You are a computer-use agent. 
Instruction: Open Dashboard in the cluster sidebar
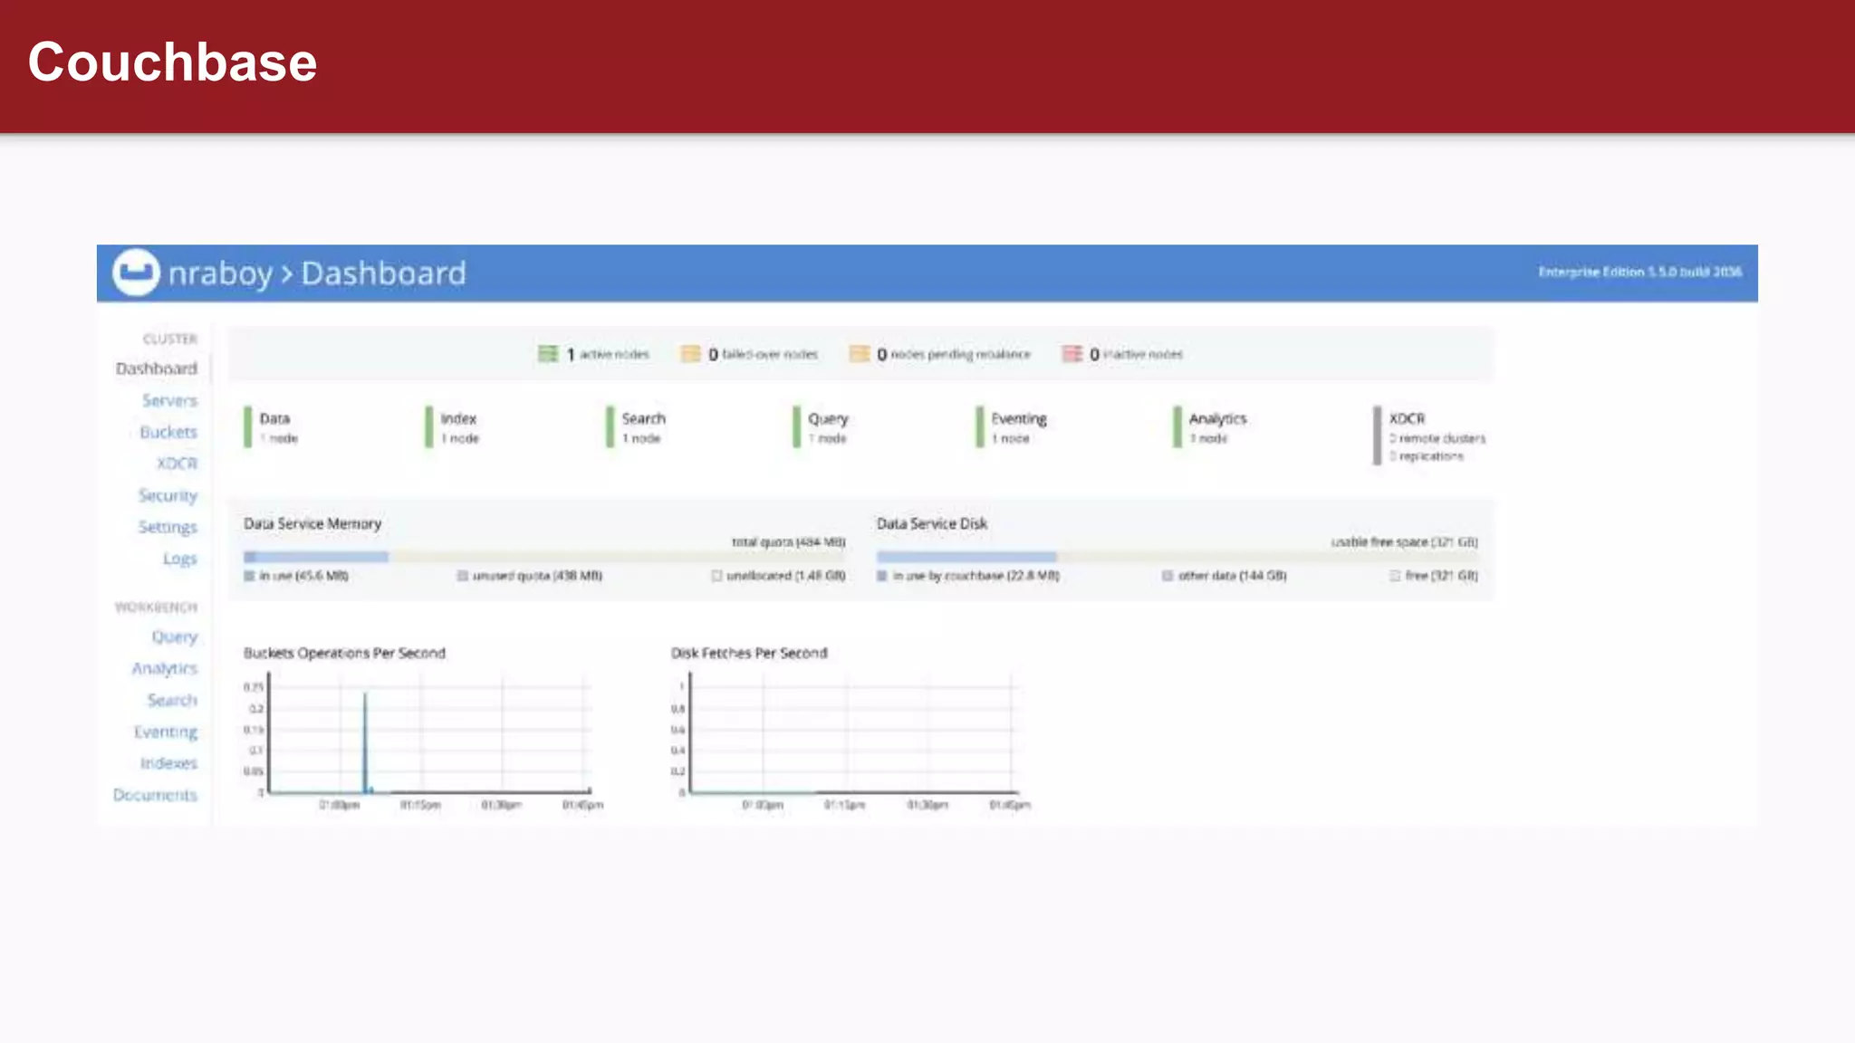156,368
